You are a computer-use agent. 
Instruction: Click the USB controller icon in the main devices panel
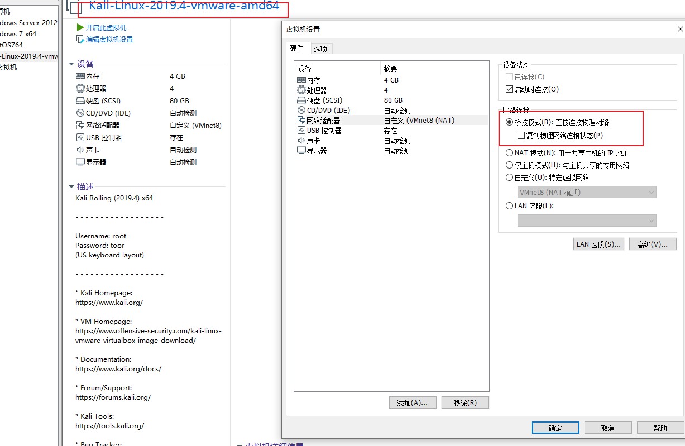80,138
